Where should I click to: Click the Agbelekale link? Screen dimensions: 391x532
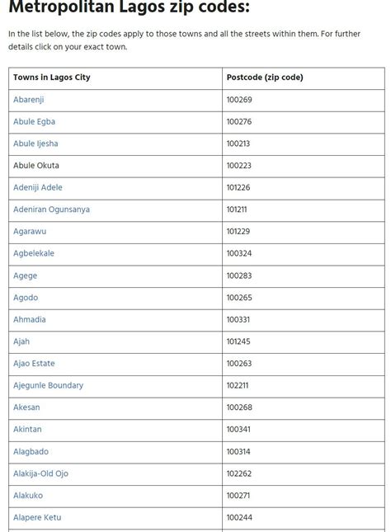coord(34,253)
